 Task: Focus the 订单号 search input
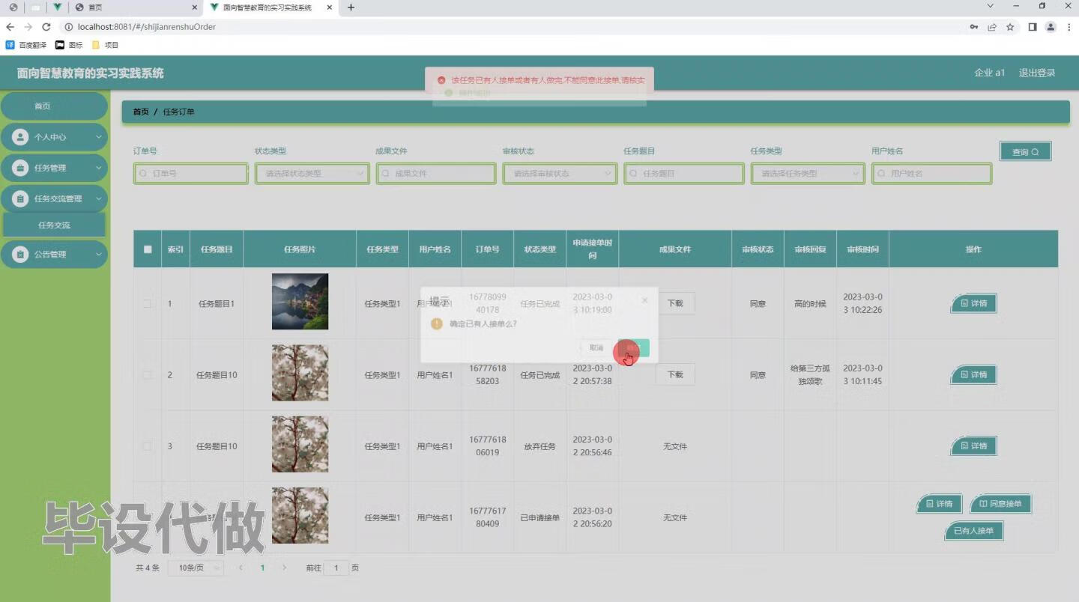(190, 173)
